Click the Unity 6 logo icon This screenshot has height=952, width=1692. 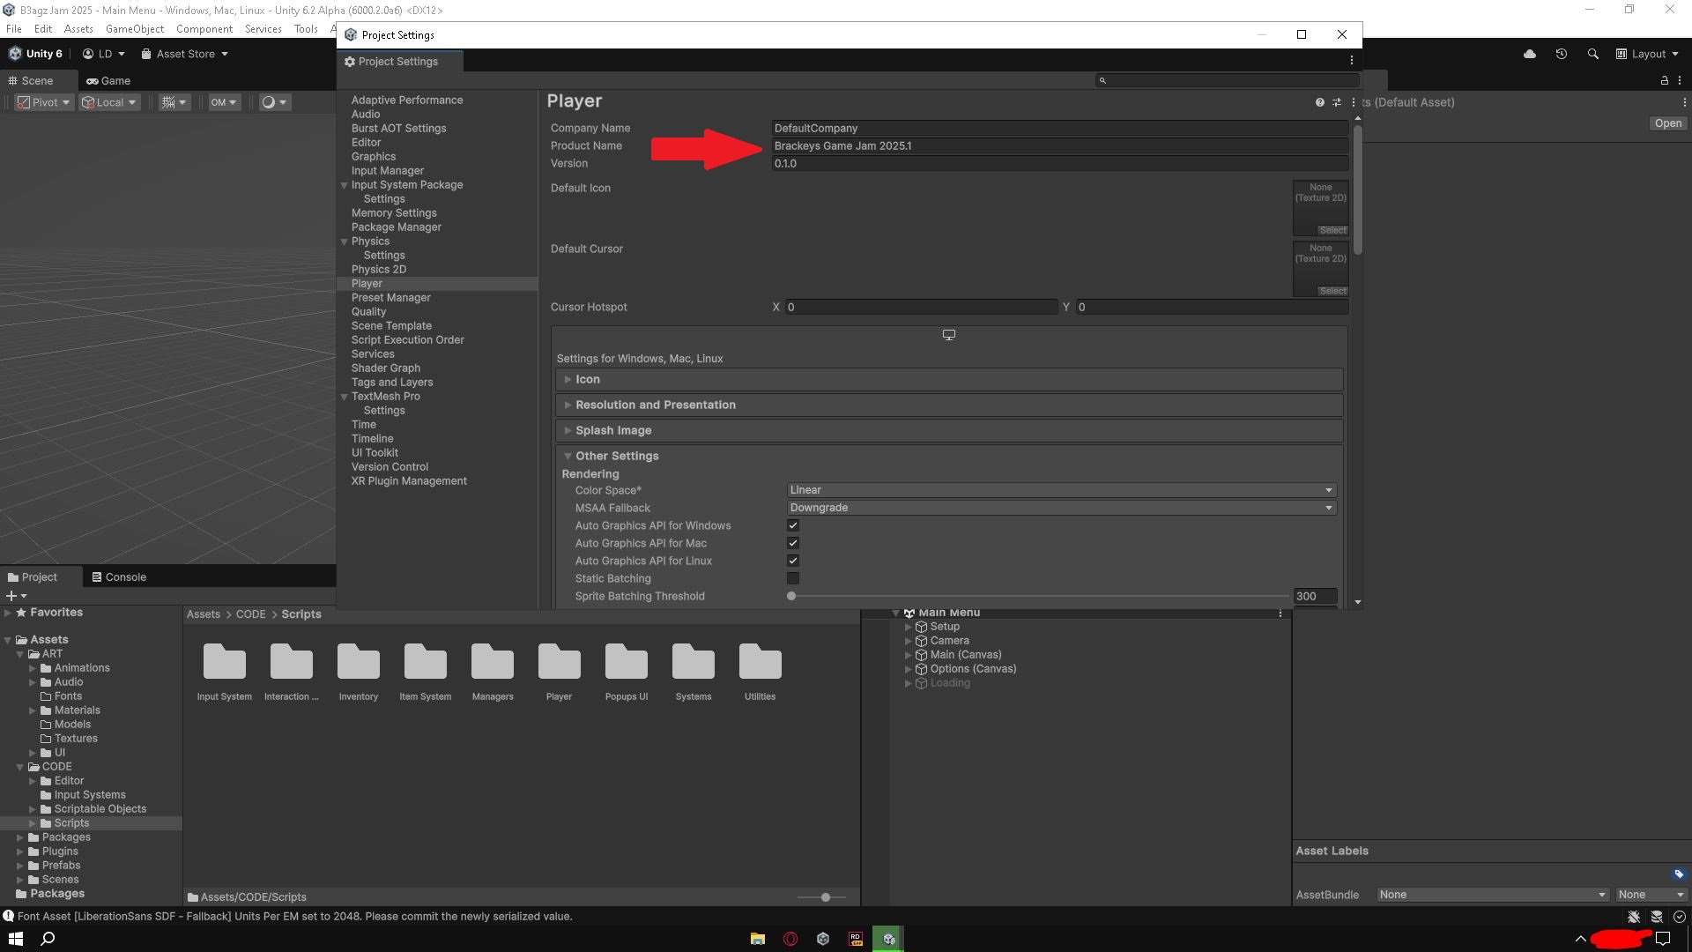click(x=15, y=54)
